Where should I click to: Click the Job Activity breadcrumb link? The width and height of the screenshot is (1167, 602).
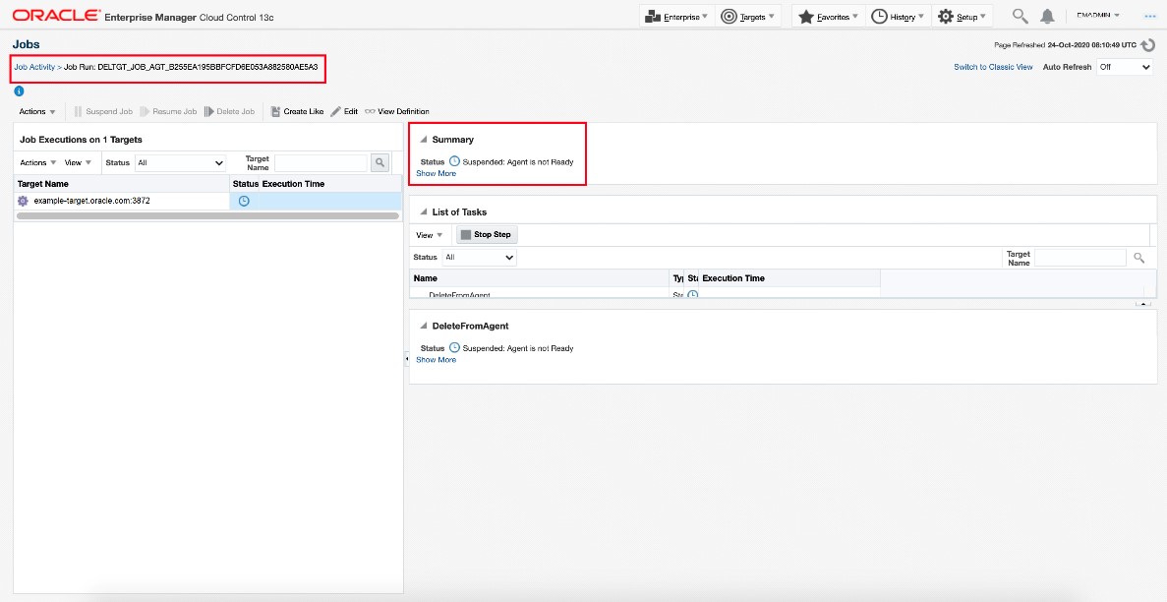point(34,67)
